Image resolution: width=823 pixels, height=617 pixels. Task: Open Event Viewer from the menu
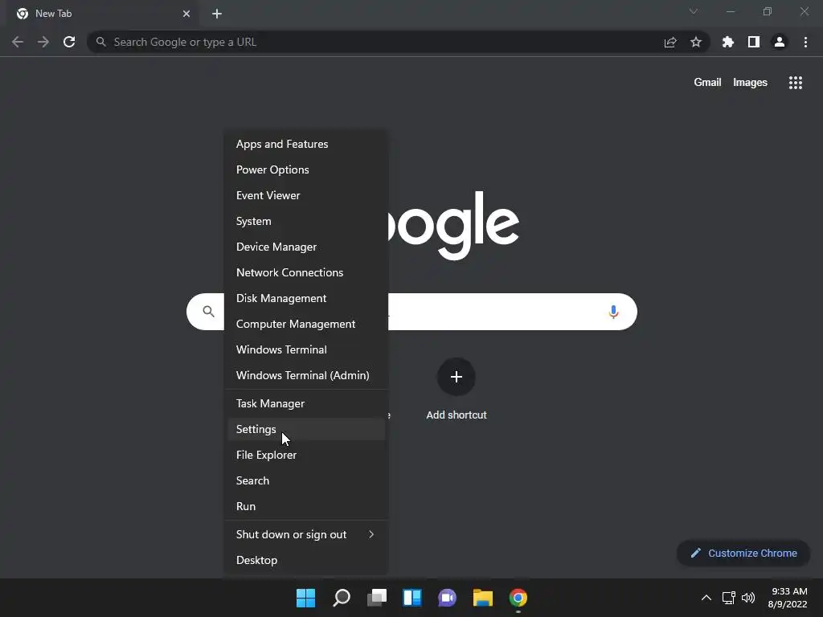point(306,195)
